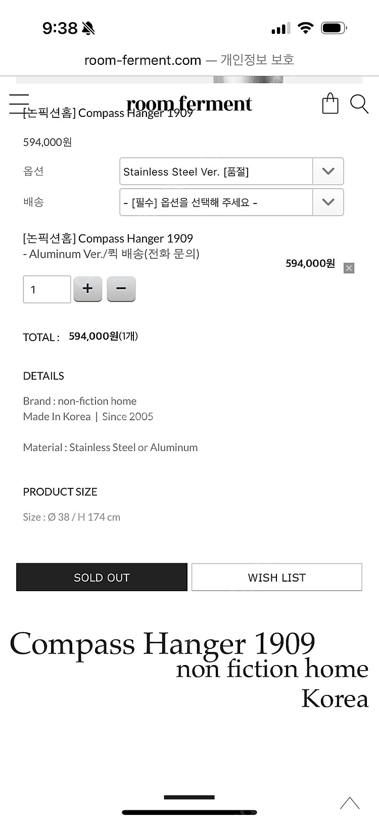Screen dimensions: 379x823
Task: Decrease quantity with minus button
Action: pyautogui.click(x=121, y=289)
